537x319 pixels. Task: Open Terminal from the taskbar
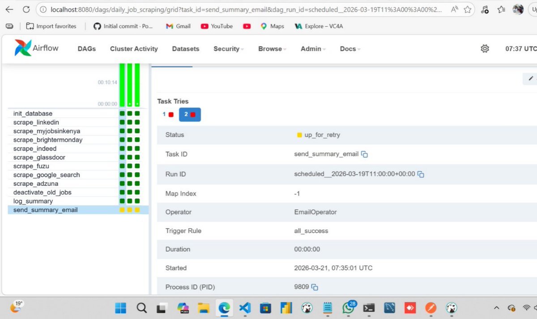pos(369,308)
